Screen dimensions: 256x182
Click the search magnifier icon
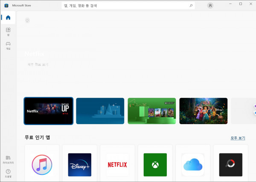(191, 6)
